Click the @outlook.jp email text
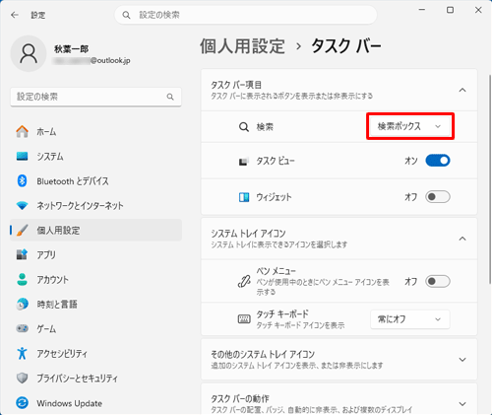This screenshot has width=492, height=415. click(110, 61)
